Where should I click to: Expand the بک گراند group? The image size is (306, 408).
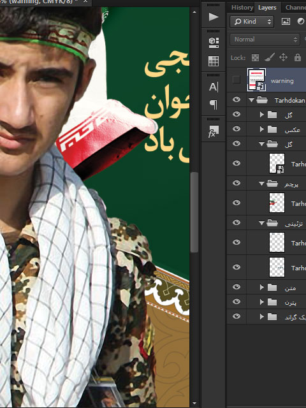[x=262, y=316]
